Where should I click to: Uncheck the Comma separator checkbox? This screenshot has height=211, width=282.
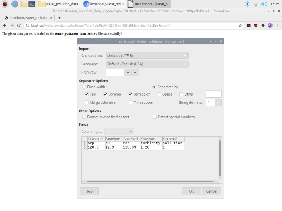coord(106,94)
